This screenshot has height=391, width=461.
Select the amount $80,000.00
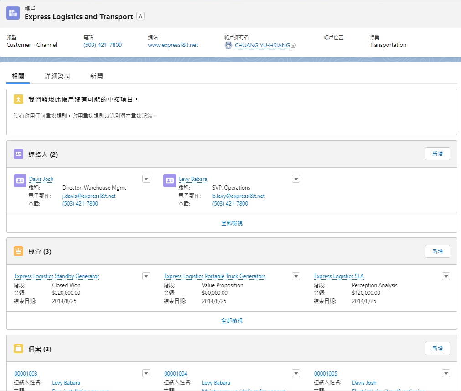pos(215,293)
